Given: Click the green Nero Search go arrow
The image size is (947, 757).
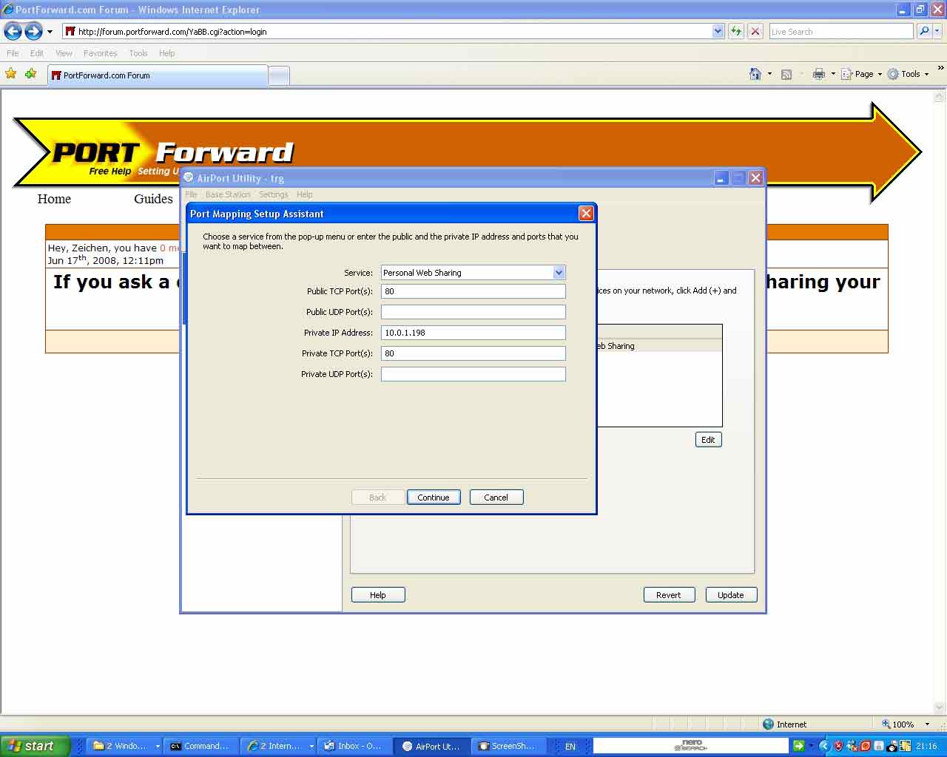Looking at the screenshot, I should [798, 746].
